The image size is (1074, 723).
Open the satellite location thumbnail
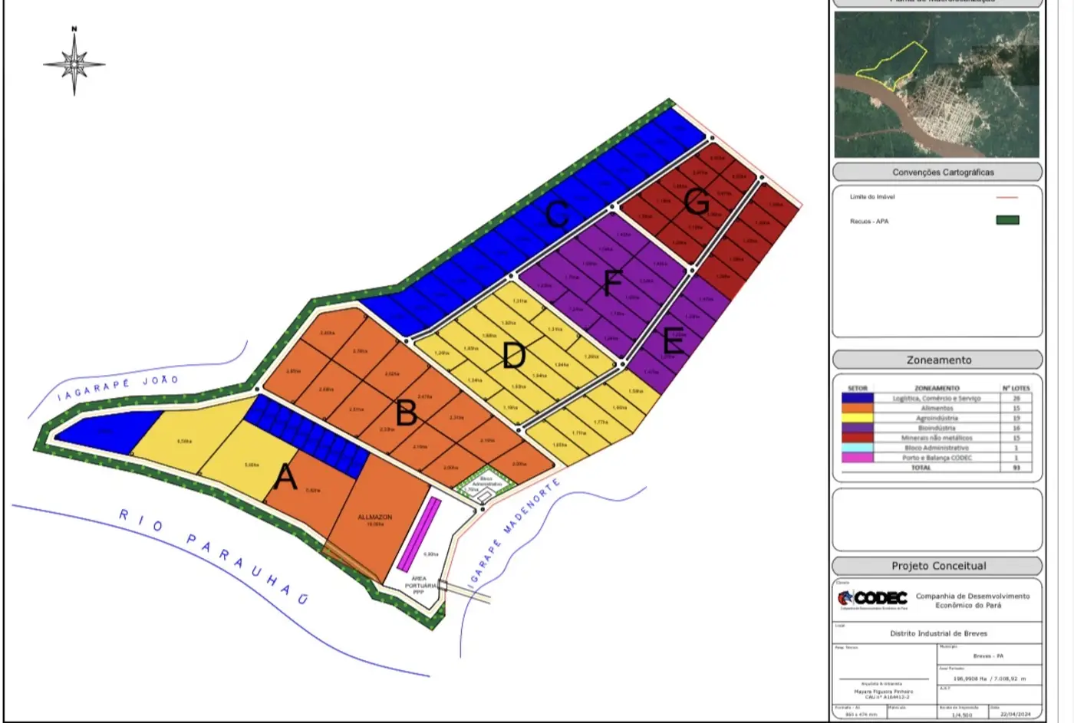coord(937,84)
